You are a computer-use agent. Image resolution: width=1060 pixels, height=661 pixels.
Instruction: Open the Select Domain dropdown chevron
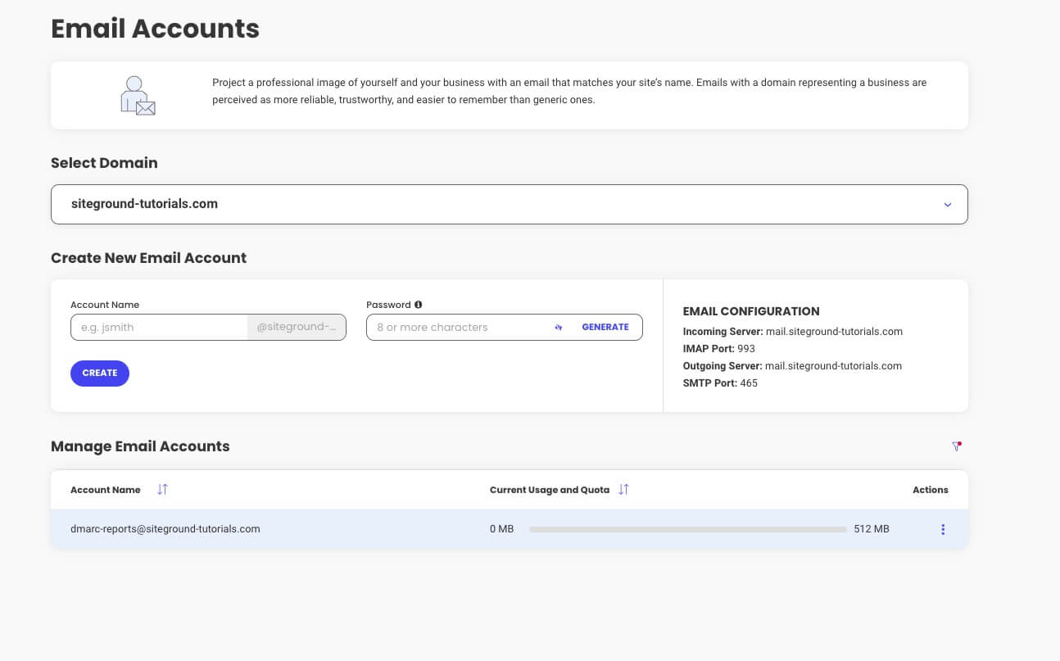[948, 205]
